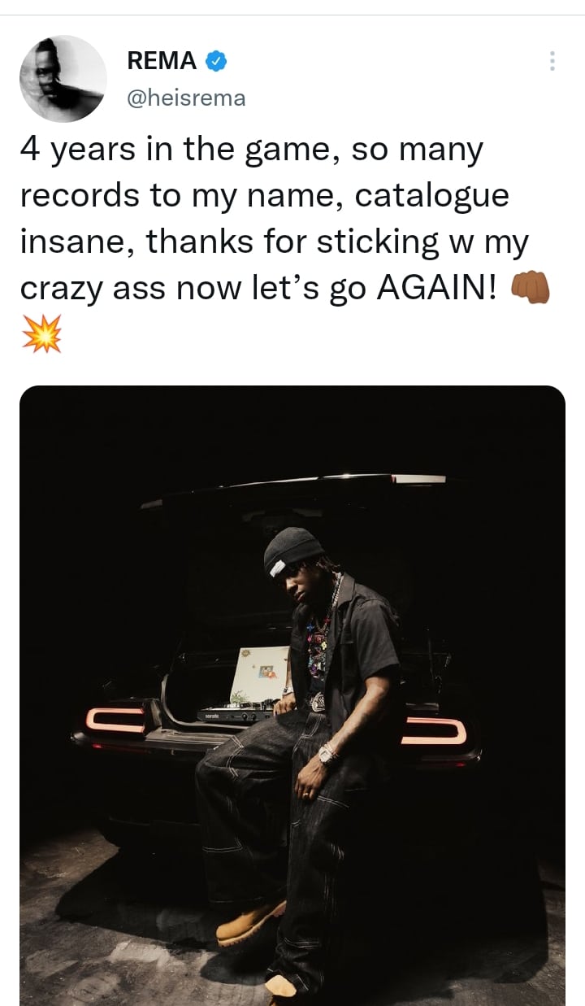This screenshot has width=585, height=1006.
Task: Click the brown fist emoji in the tweet
Action: coord(530,290)
